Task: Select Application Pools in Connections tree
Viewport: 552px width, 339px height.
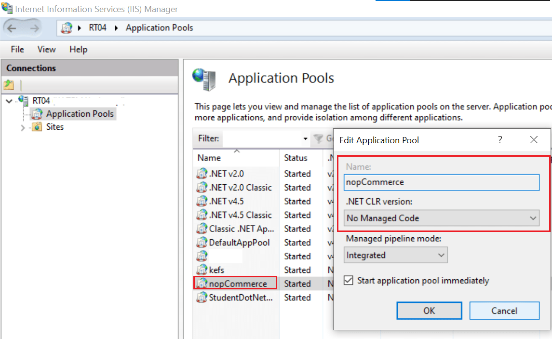Action: click(x=80, y=114)
